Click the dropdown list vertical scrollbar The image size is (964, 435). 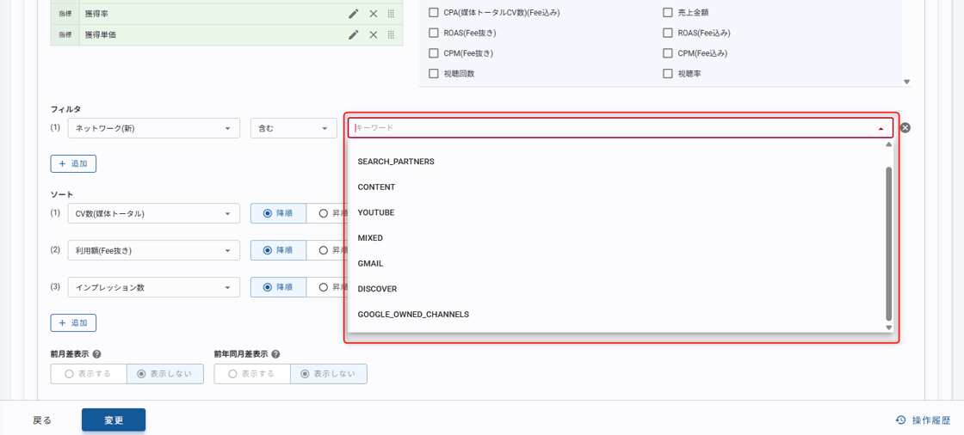(x=888, y=241)
